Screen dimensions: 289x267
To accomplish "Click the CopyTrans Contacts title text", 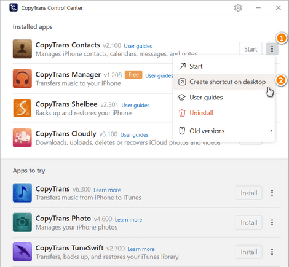I will point(68,45).
